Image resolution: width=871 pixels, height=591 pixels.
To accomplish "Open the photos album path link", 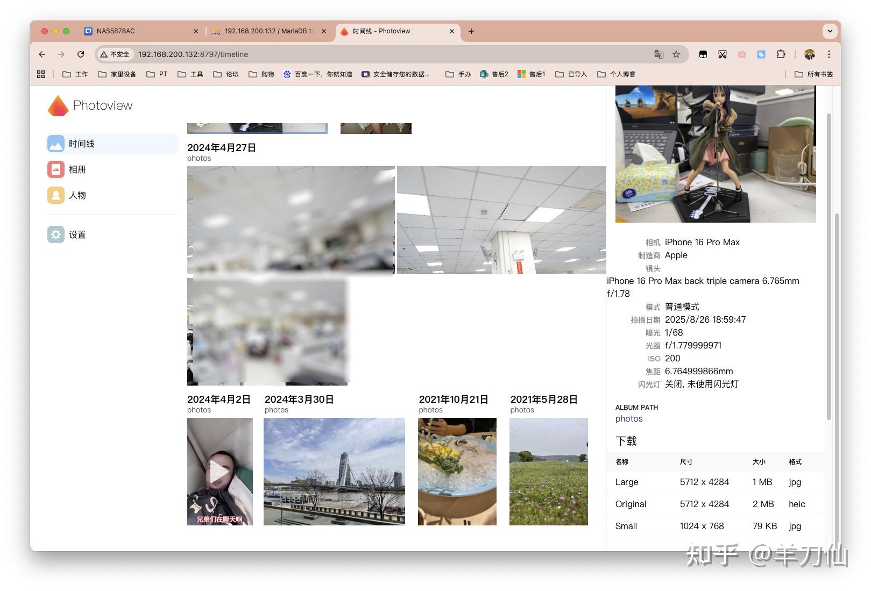I will click(x=628, y=418).
